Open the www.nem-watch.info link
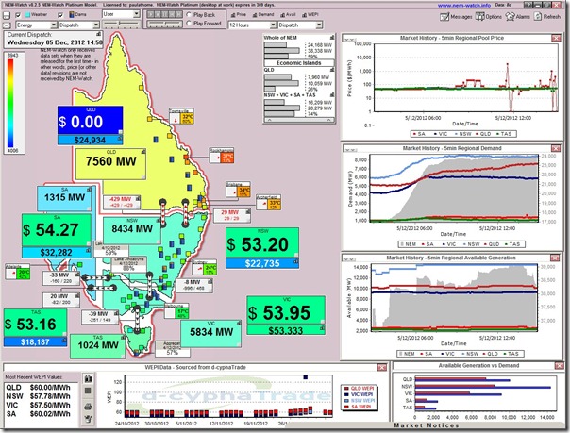570x433 pixels. [464, 5]
